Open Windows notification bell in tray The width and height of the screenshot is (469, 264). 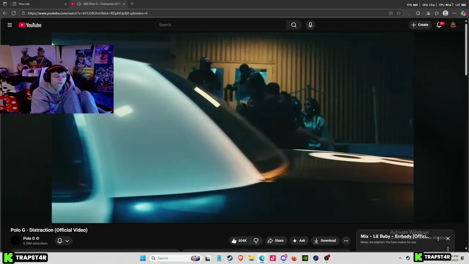coord(462,258)
